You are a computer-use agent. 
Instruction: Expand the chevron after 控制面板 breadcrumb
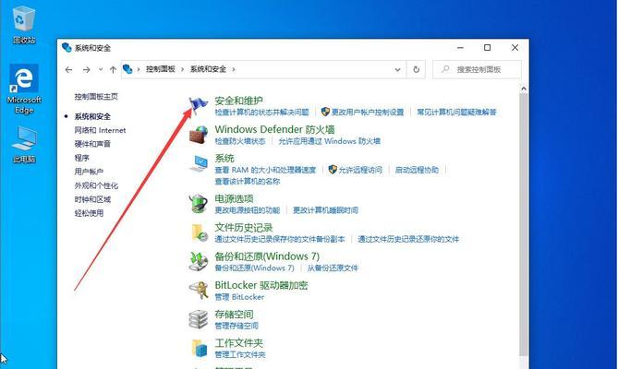(182, 69)
